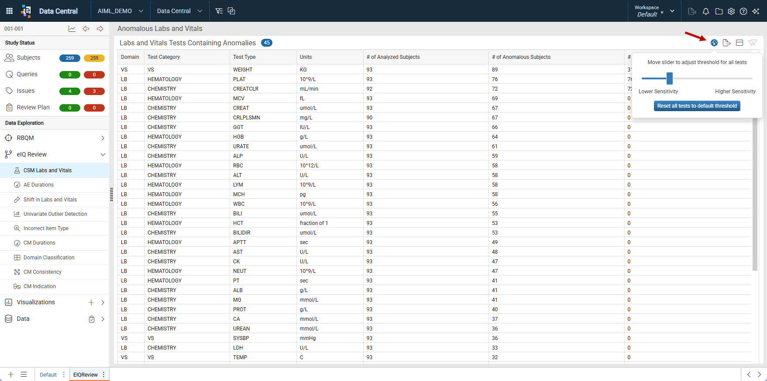767x381 pixels.
Task: Toggle the panel layout icon beside export
Action: 739,43
